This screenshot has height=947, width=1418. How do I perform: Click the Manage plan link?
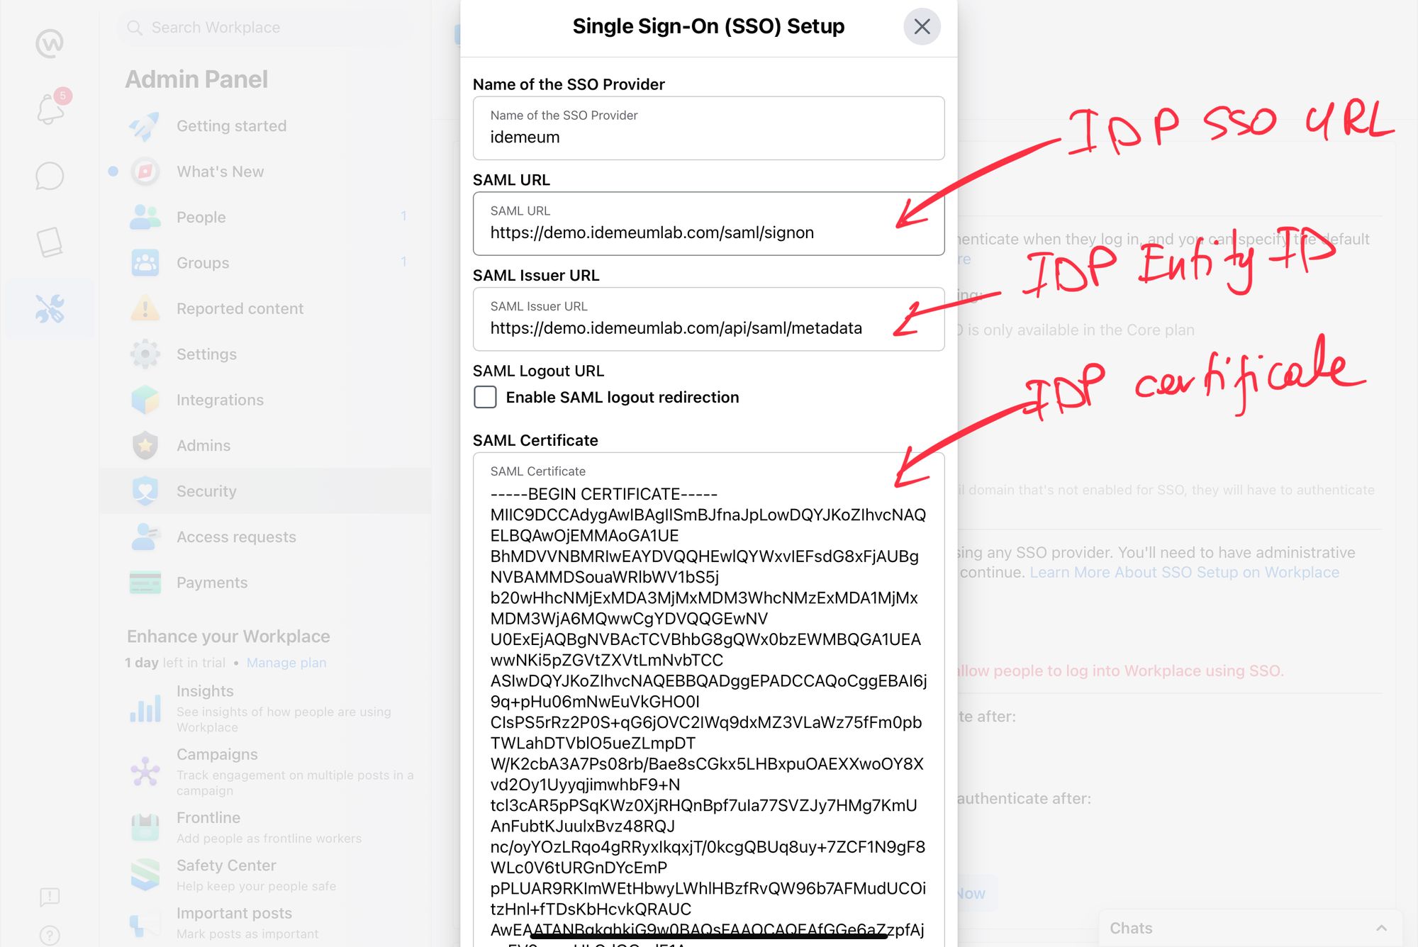pos(286,663)
